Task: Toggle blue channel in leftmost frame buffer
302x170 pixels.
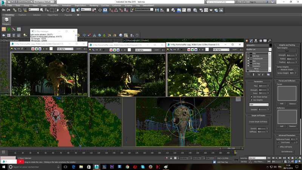Action: [40, 49]
